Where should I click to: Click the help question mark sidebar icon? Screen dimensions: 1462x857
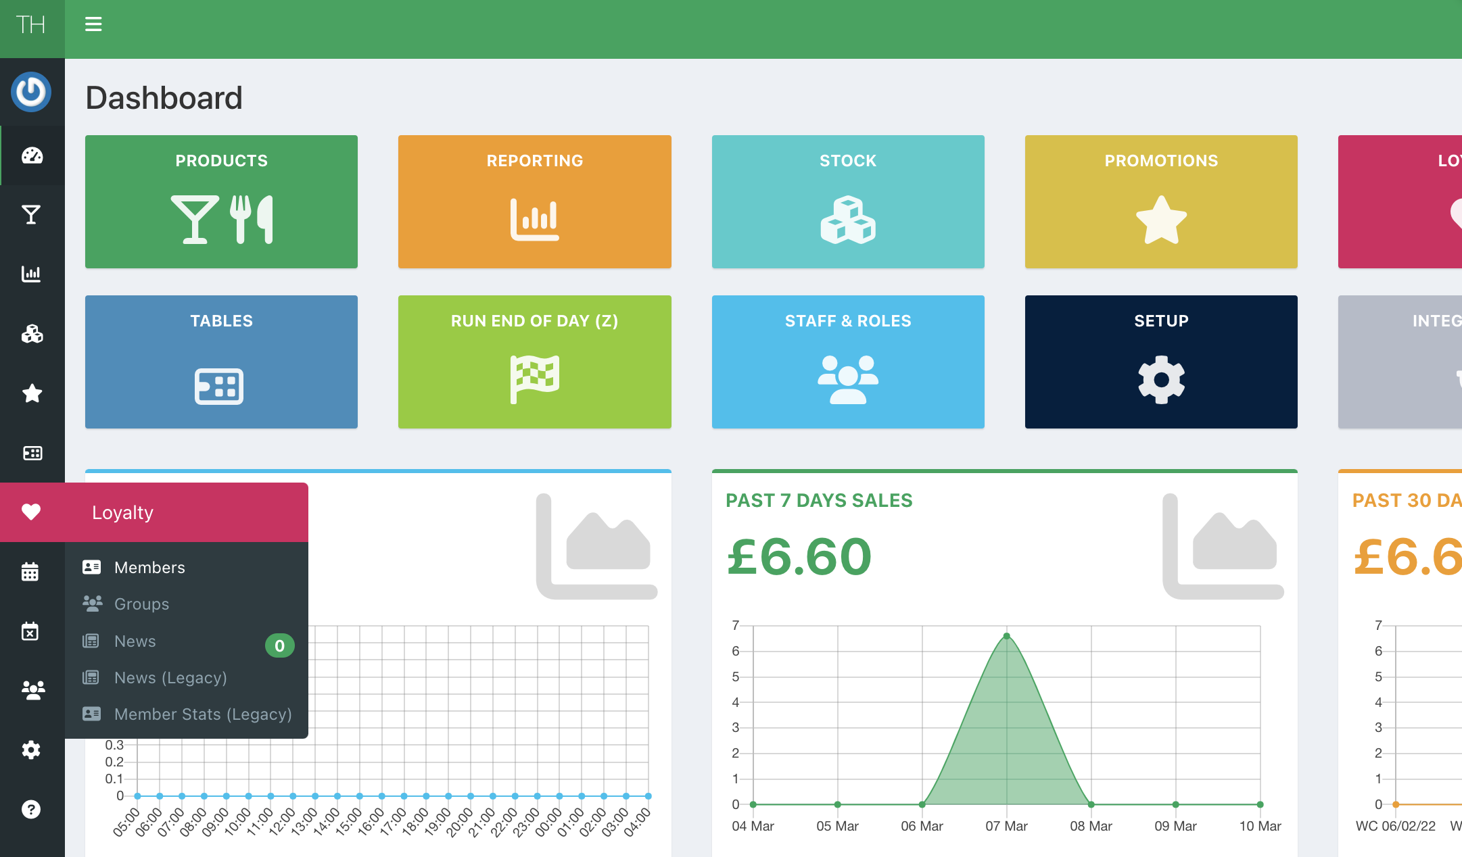point(31,809)
